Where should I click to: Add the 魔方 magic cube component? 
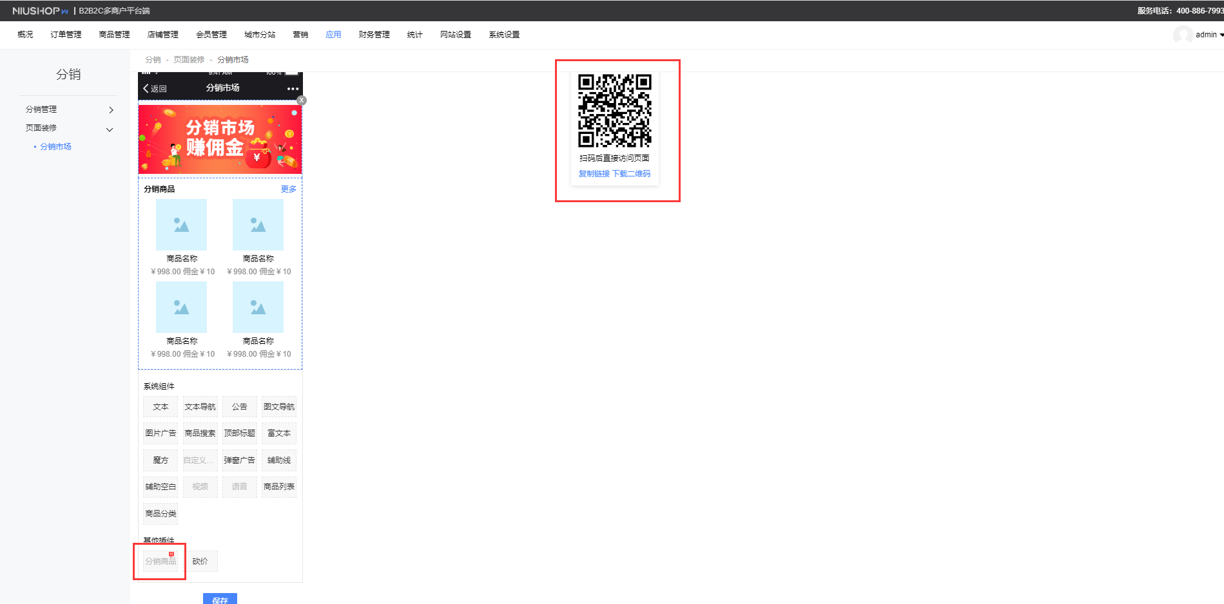pos(160,460)
